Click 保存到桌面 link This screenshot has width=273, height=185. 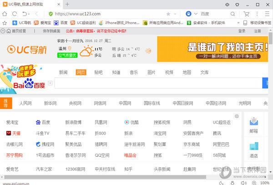pyautogui.click(x=51, y=31)
